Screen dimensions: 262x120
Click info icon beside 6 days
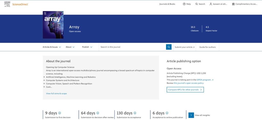click(x=167, y=113)
